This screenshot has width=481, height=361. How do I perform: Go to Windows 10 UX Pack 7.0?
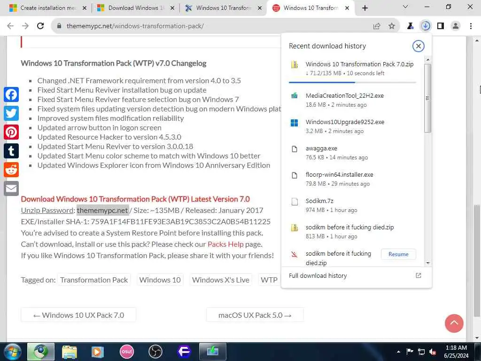(78, 315)
